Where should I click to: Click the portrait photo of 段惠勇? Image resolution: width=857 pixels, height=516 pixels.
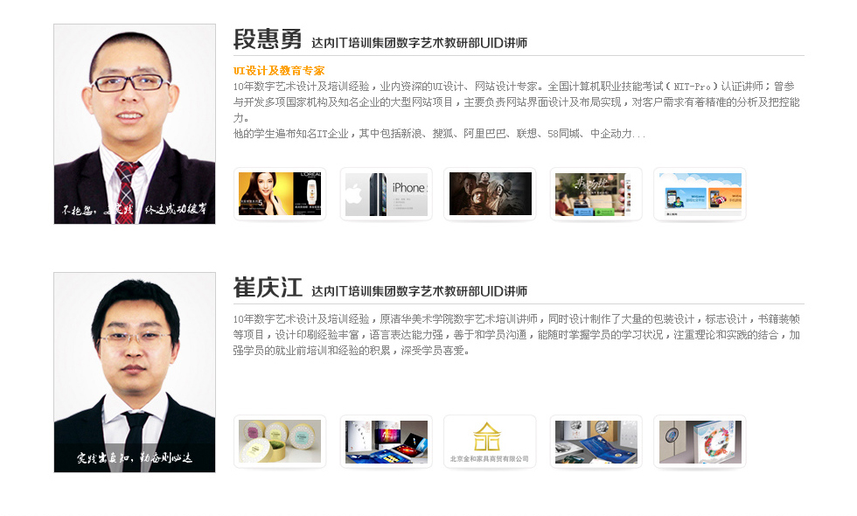pyautogui.click(x=135, y=124)
